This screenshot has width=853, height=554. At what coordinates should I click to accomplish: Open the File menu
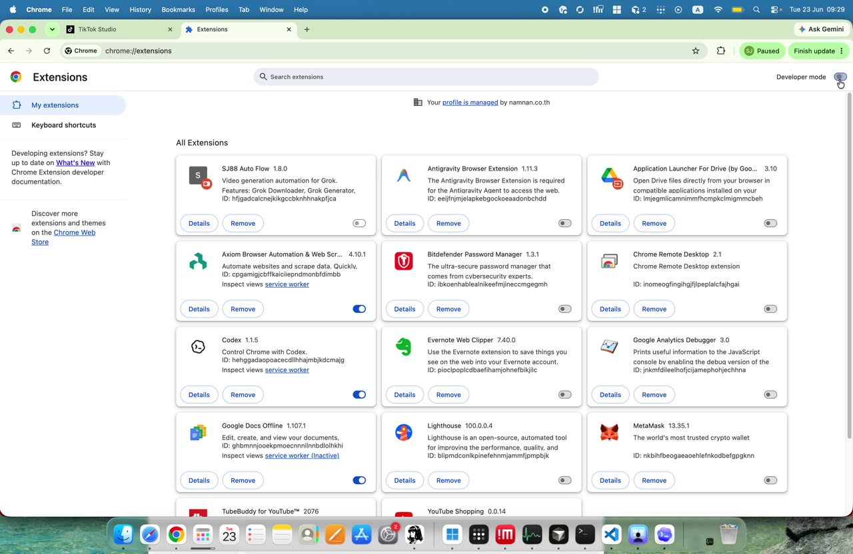point(67,10)
